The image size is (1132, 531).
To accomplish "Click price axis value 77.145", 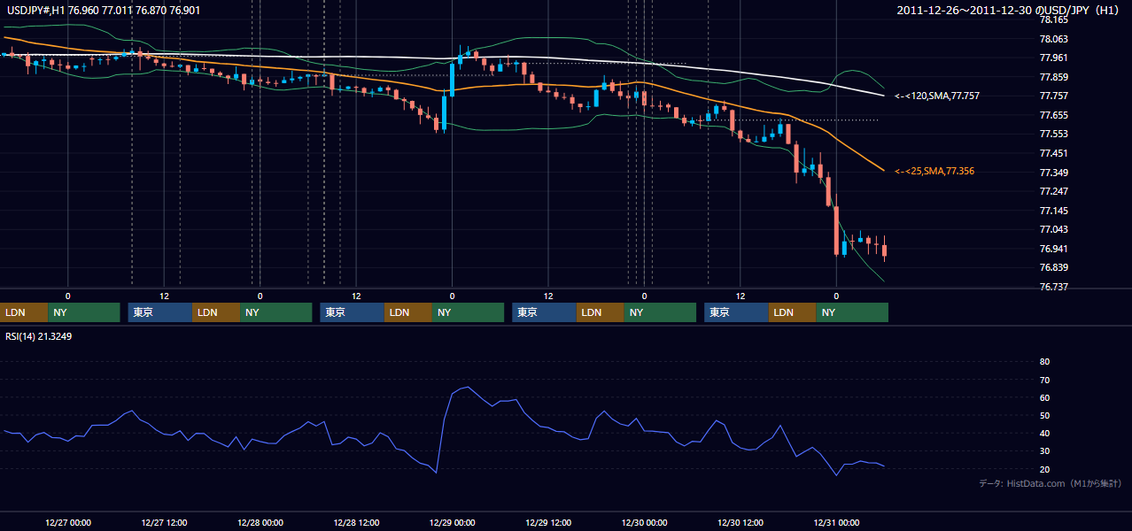I will (x=1053, y=211).
